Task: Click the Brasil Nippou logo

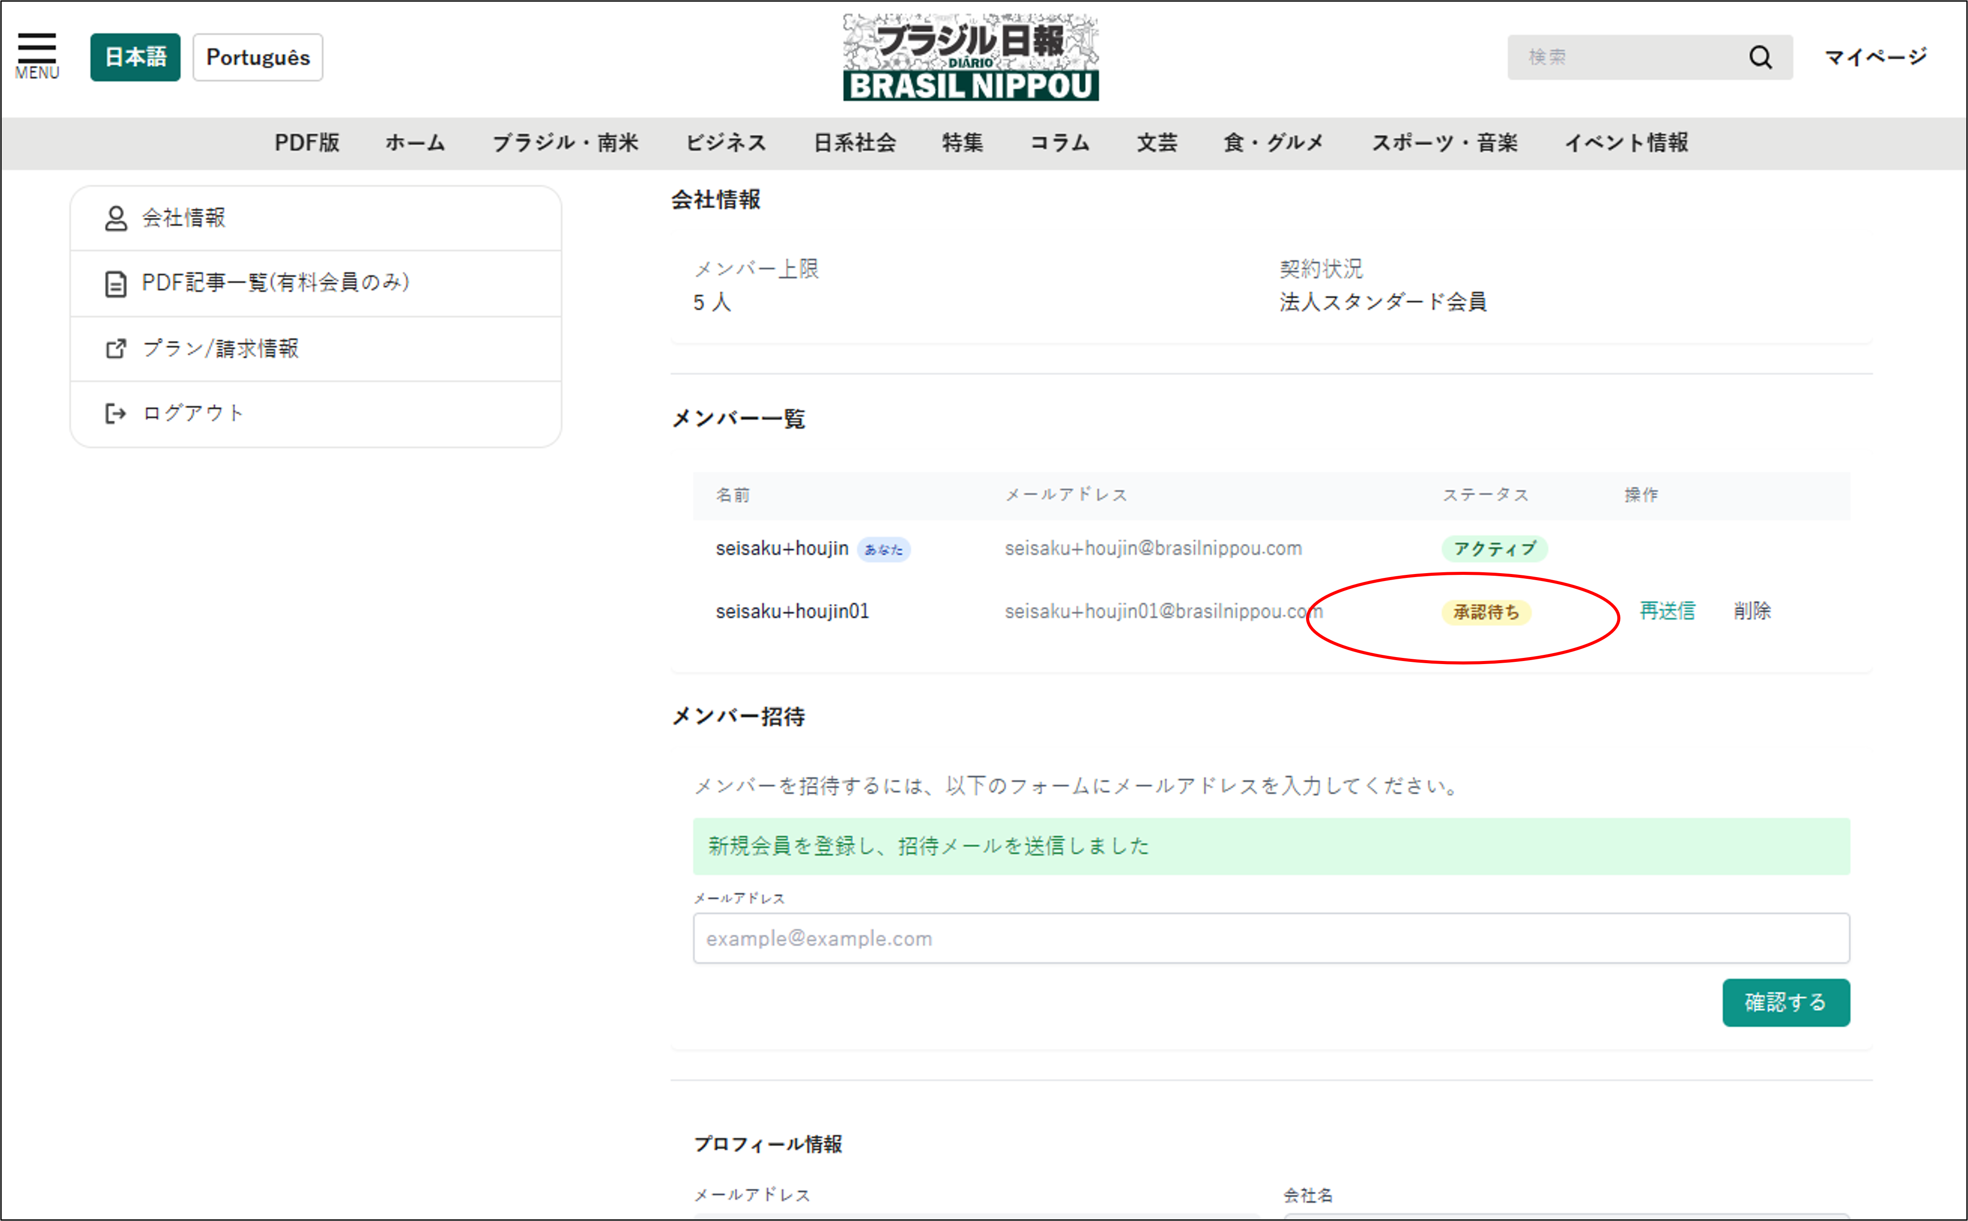Action: (971, 56)
